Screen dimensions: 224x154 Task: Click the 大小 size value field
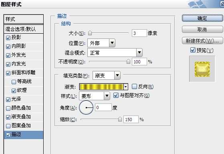pos(139,33)
